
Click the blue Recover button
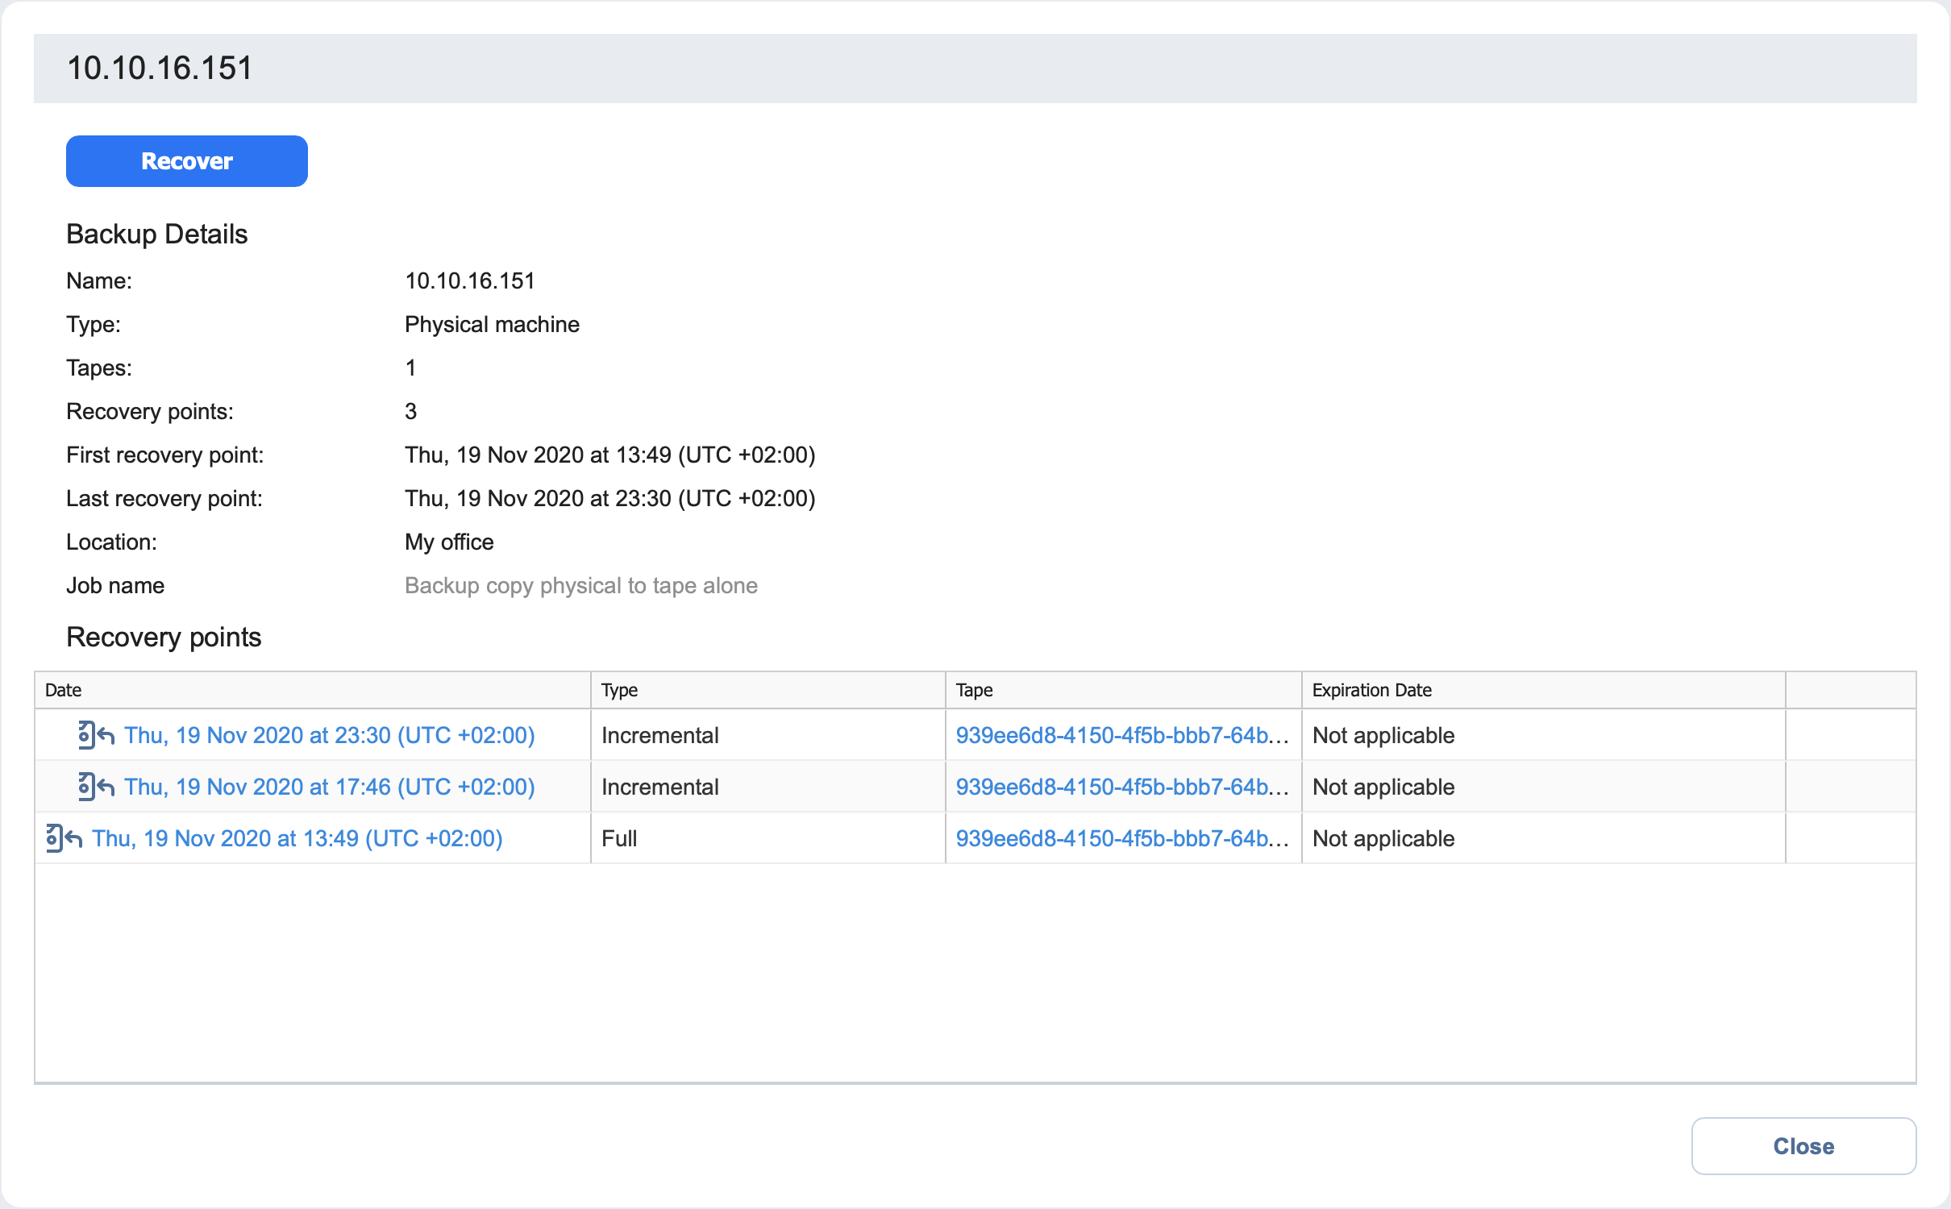[186, 161]
